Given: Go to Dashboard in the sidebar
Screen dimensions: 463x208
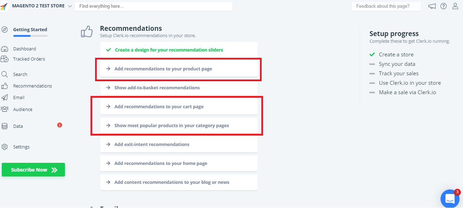Looking at the screenshot, I should tap(25, 49).
